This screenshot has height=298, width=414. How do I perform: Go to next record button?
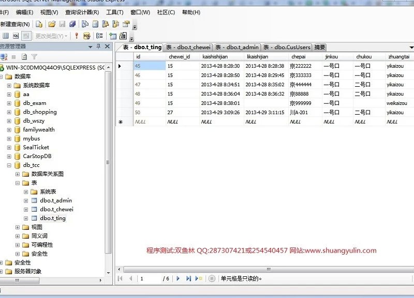pyautogui.click(x=178, y=278)
